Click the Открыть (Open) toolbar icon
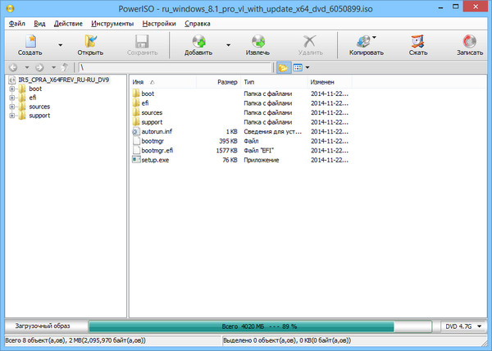Image resolution: width=492 pixels, height=351 pixels. [x=90, y=43]
